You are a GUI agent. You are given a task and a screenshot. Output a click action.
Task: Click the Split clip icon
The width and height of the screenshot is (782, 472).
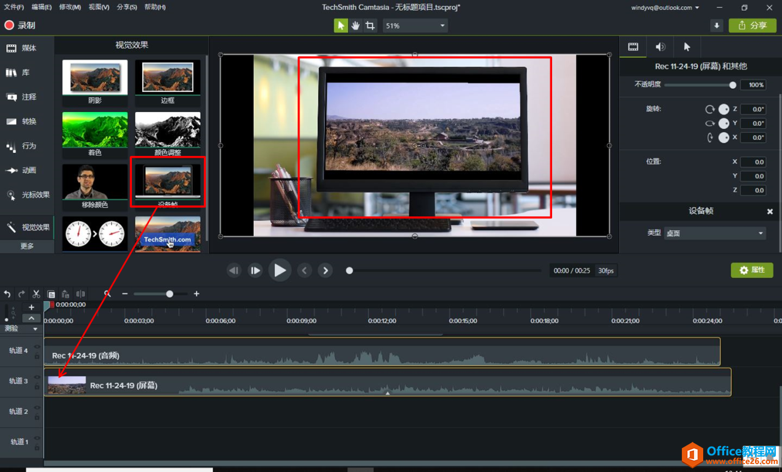(80, 294)
